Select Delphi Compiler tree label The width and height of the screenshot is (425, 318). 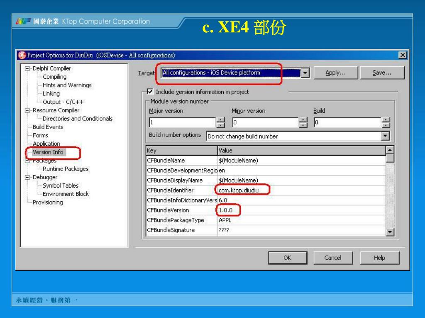(52, 69)
